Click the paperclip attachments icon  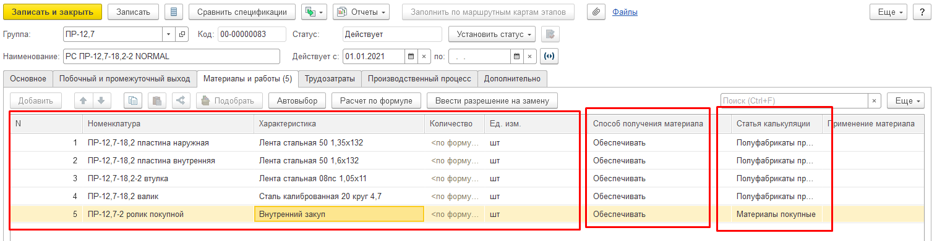tap(596, 12)
